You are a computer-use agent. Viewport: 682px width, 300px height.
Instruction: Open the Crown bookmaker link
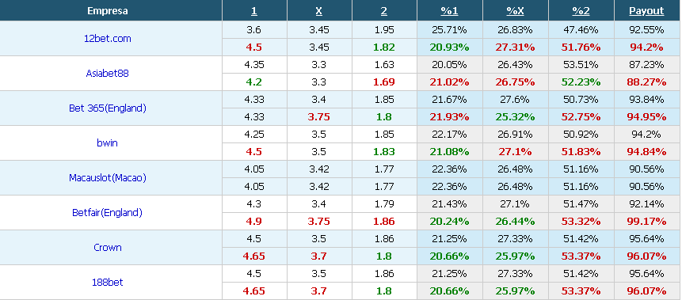(x=108, y=248)
